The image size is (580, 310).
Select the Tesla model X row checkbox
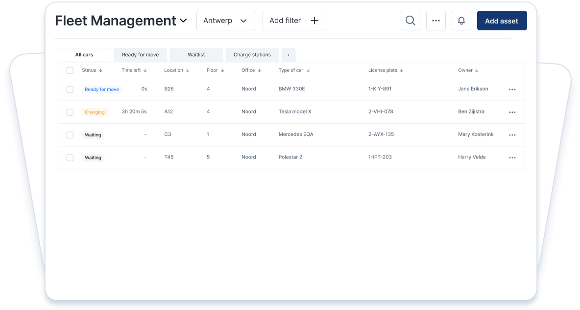pyautogui.click(x=70, y=112)
